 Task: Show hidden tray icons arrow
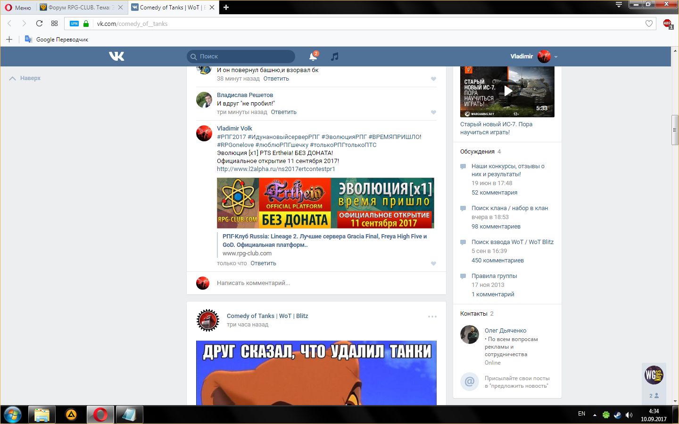tap(595, 415)
